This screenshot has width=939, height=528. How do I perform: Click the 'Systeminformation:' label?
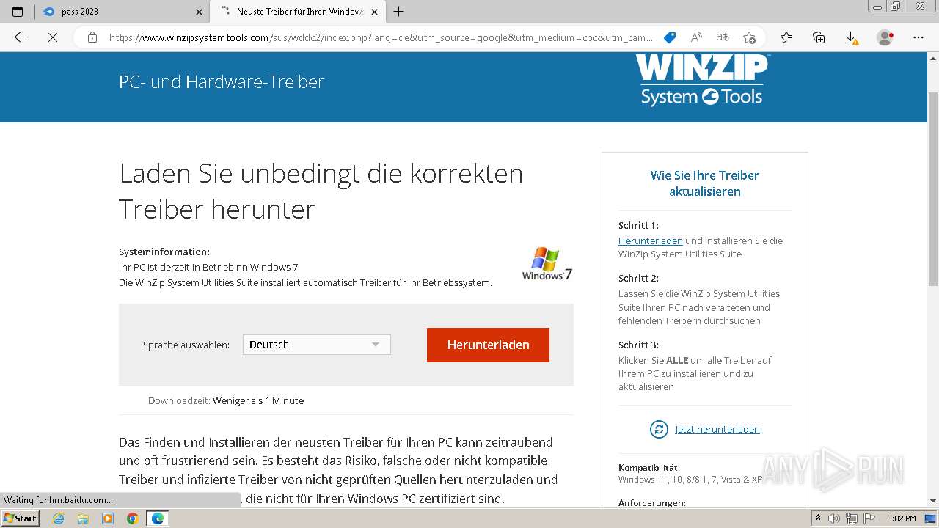[x=164, y=252]
